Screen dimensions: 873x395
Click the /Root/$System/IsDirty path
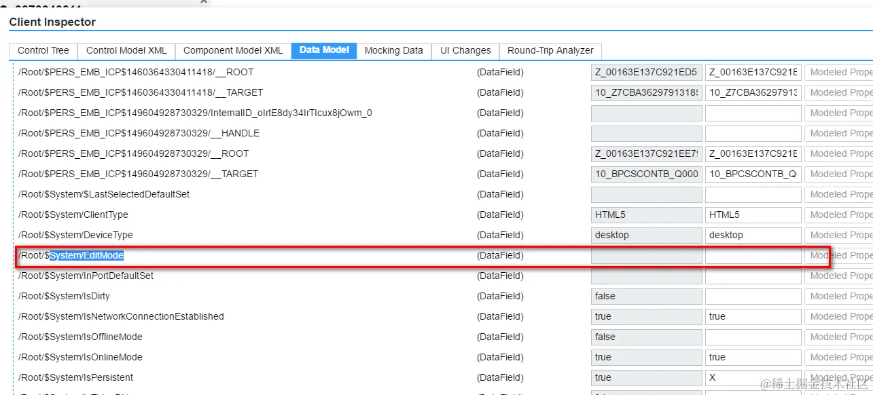pos(64,296)
